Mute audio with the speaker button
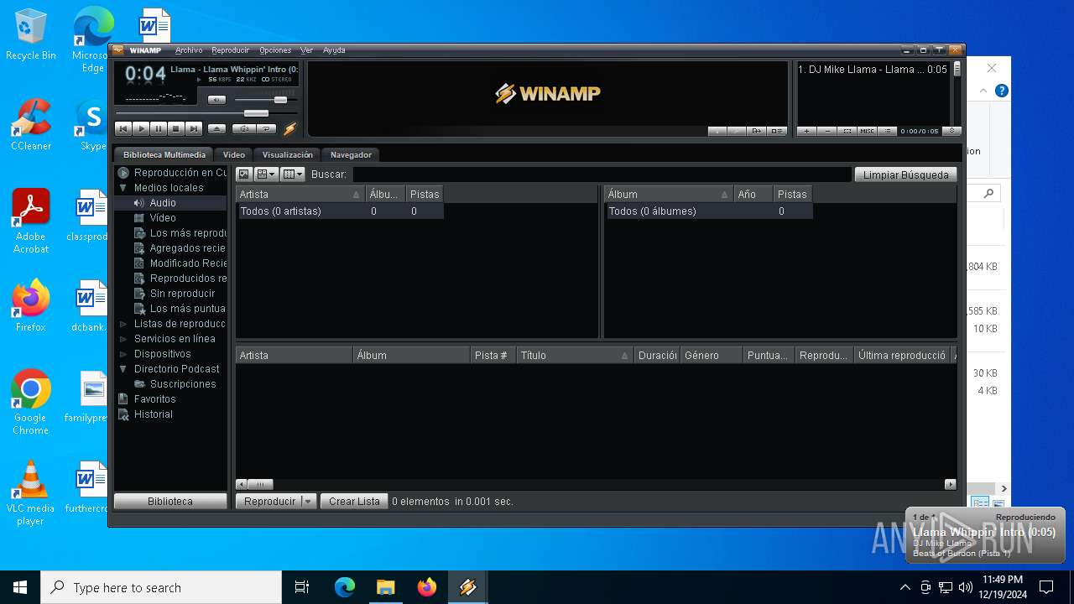Image resolution: width=1074 pixels, height=604 pixels. tap(216, 100)
